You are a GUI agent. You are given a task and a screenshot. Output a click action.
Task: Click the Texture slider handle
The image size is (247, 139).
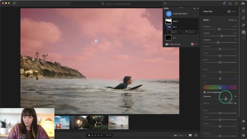220,113
